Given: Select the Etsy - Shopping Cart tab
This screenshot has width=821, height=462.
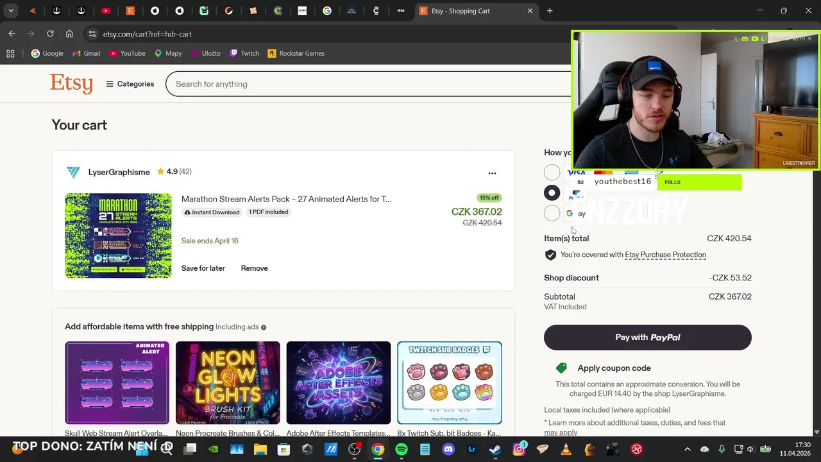Looking at the screenshot, I should [475, 11].
